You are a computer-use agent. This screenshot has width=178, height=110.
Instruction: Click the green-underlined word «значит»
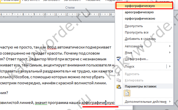point(41,103)
